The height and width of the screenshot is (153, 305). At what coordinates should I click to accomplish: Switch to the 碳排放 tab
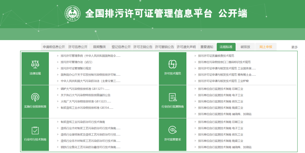tap(245, 47)
